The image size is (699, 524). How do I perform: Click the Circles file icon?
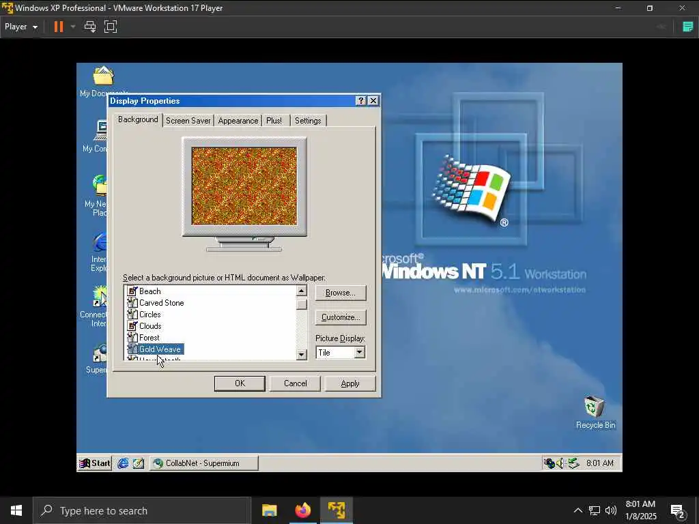[132, 315]
